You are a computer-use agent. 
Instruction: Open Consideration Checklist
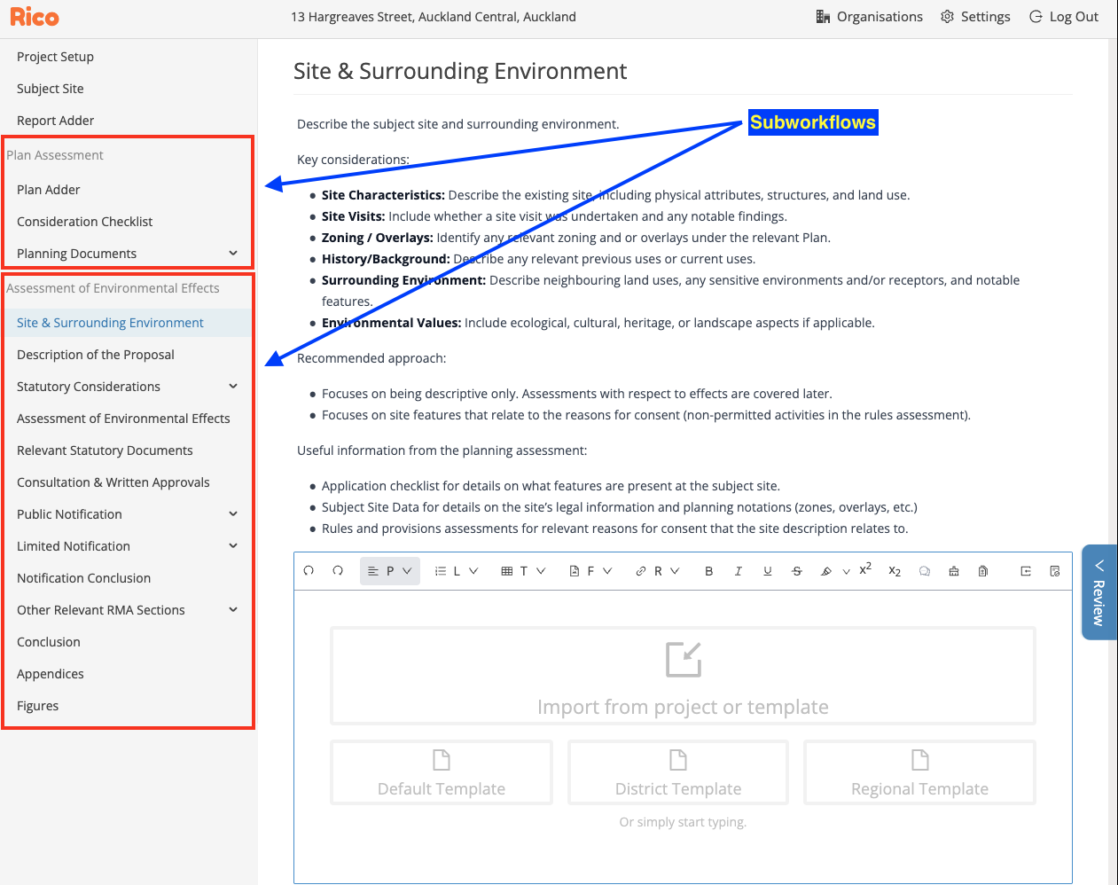(84, 222)
